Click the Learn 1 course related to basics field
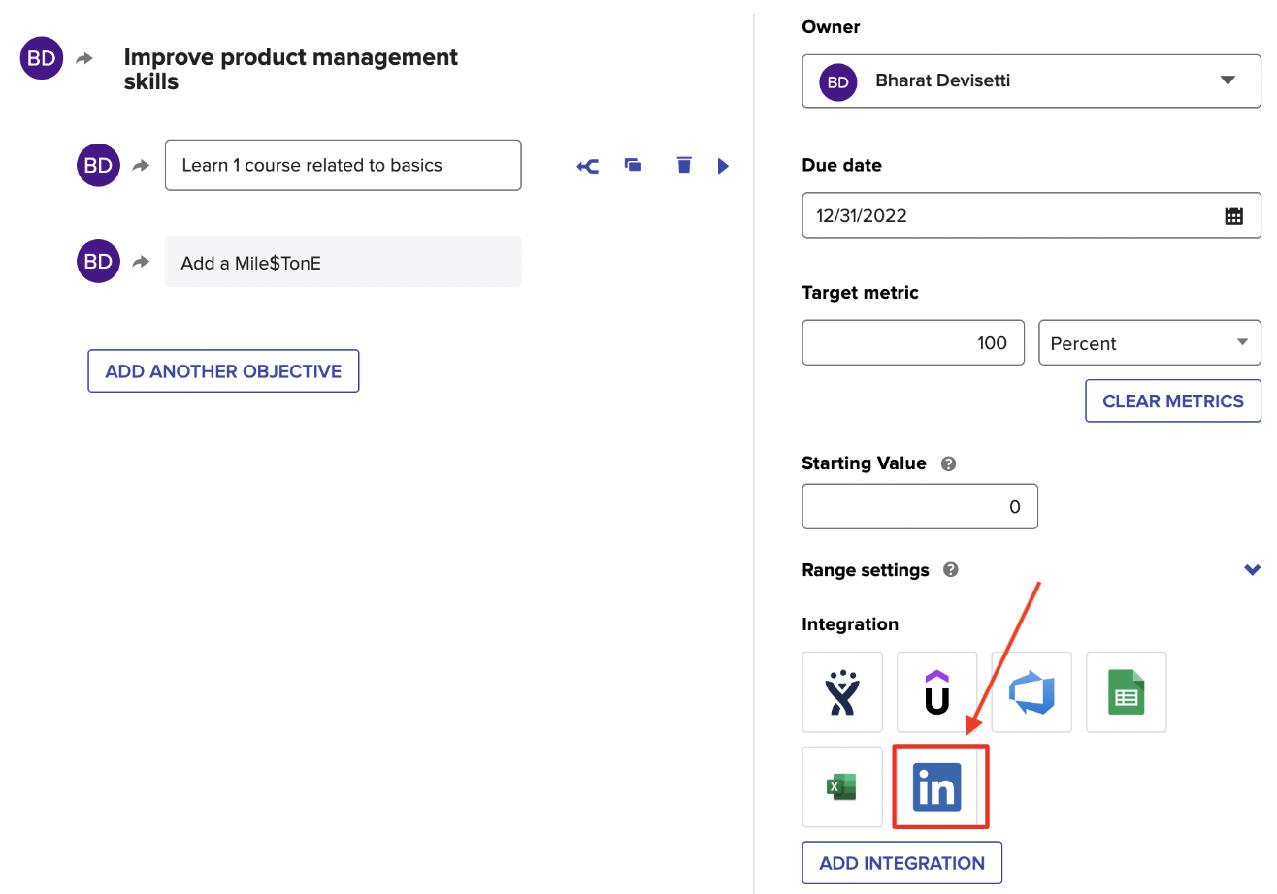Screen dimensions: 1277x894 click(x=344, y=165)
